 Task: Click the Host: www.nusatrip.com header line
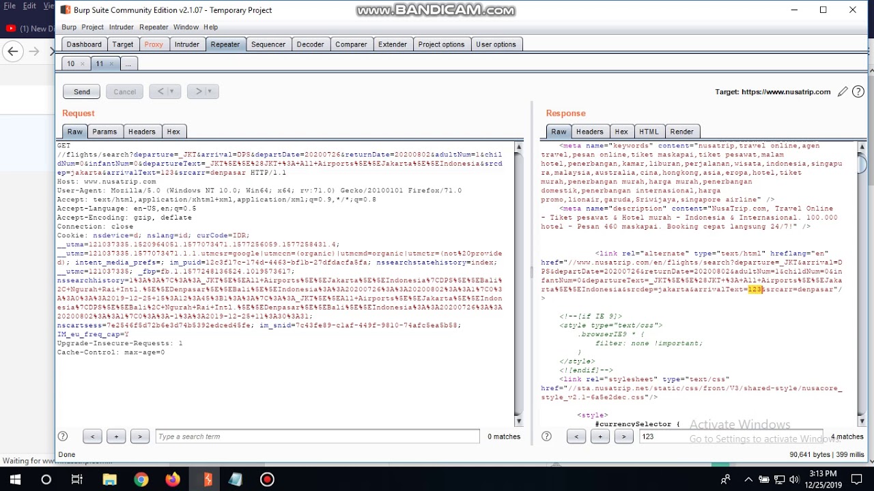(x=107, y=181)
